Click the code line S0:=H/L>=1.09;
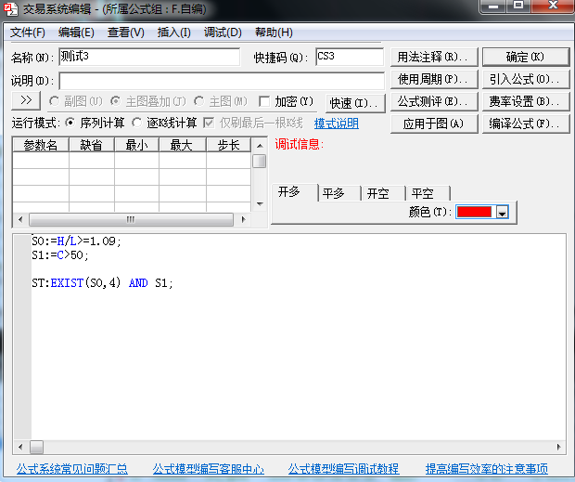The width and height of the screenshot is (575, 482). pos(76,241)
